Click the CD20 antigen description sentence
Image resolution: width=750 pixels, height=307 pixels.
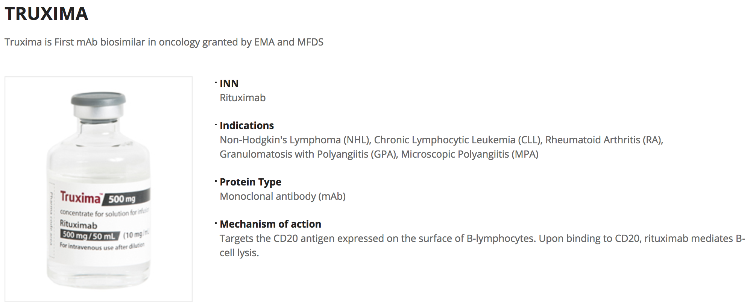point(378,239)
